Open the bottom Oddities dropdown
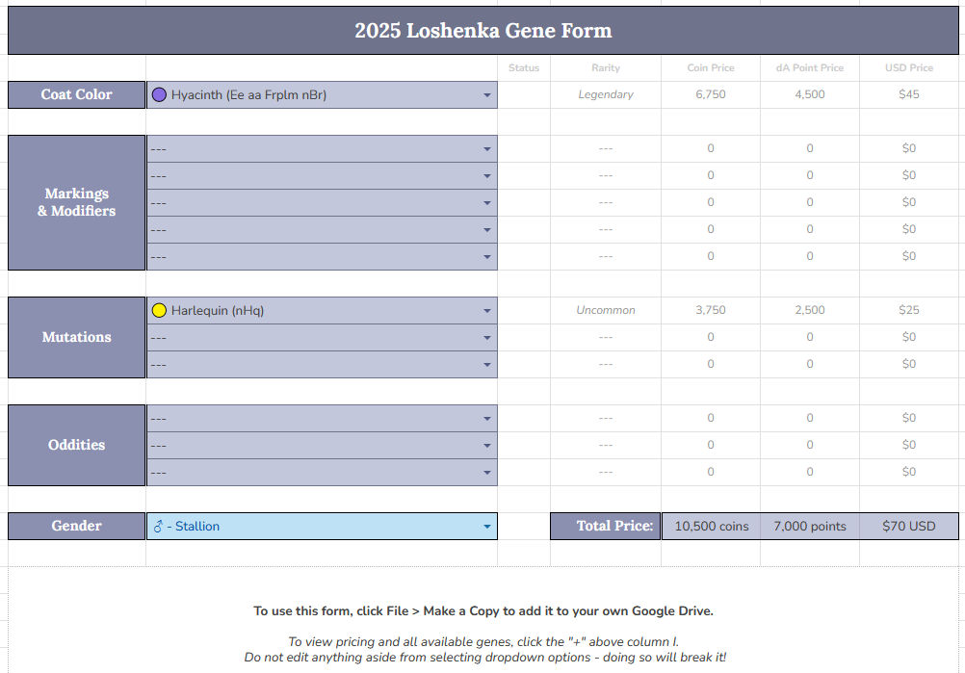Image resolution: width=965 pixels, height=673 pixels. click(487, 473)
